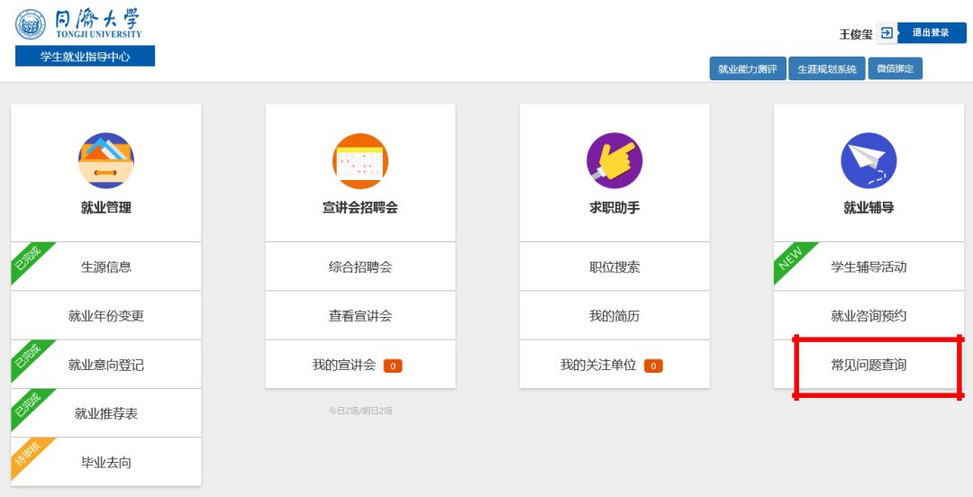The height and width of the screenshot is (497, 973).
Task: Open 职位搜索 in 求职助手
Action: click(614, 267)
